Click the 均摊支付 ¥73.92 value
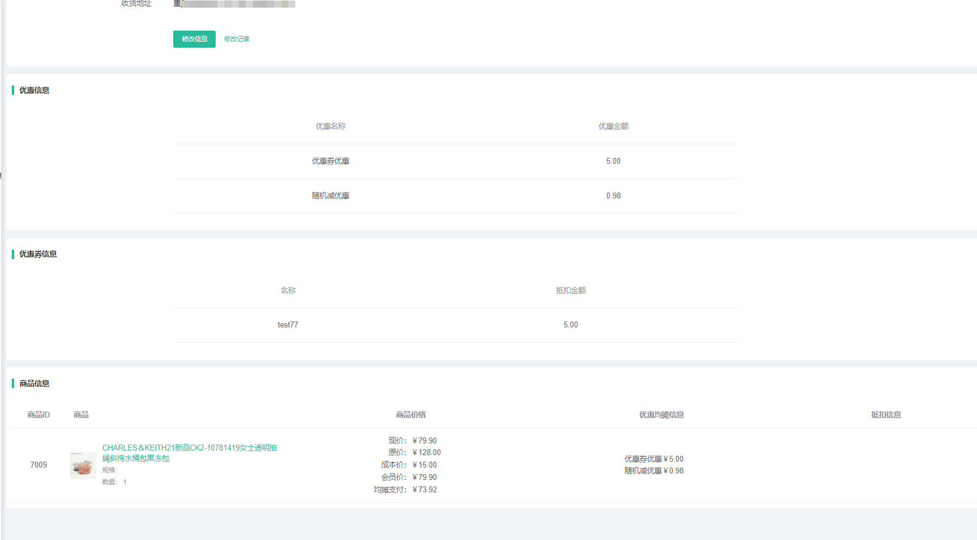Screen dimensions: 977x540 pyautogui.click(x=424, y=489)
